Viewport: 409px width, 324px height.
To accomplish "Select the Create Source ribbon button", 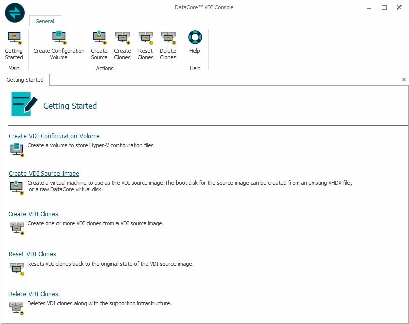I will coord(99,45).
